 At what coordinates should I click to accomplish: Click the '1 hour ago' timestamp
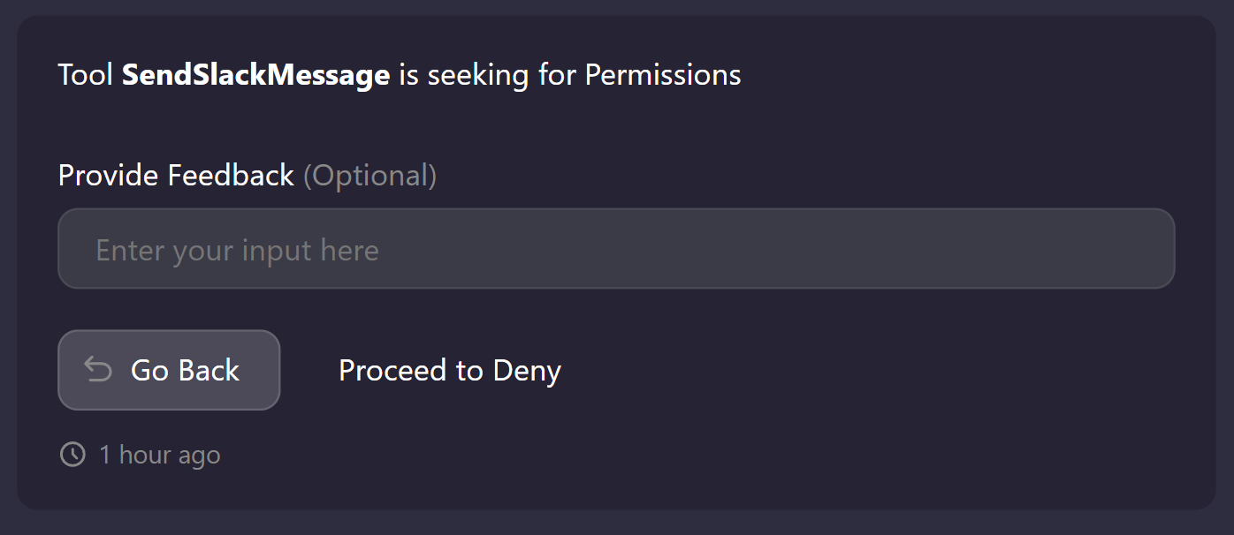coord(159,456)
